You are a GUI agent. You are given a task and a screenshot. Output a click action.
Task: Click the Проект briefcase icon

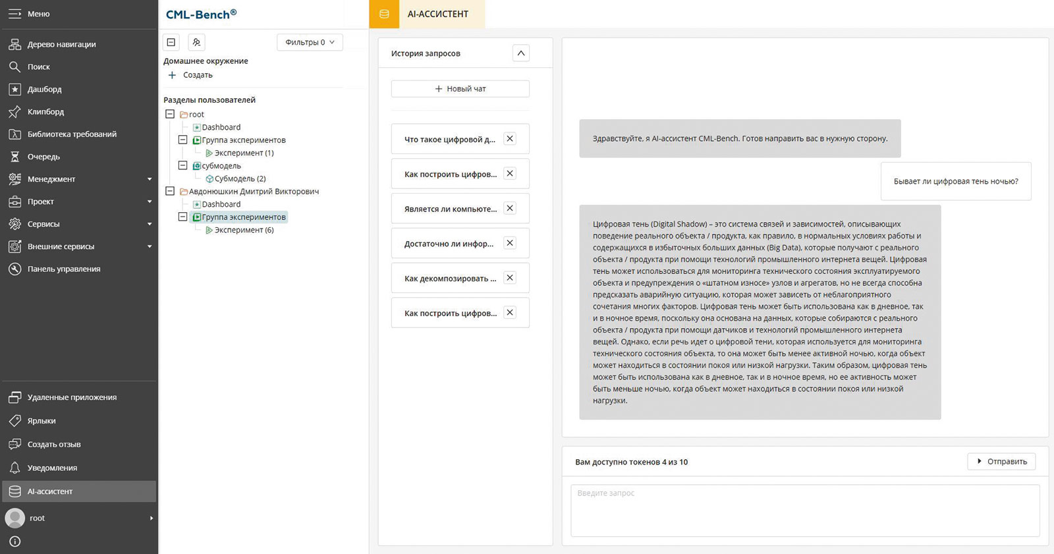(x=14, y=202)
